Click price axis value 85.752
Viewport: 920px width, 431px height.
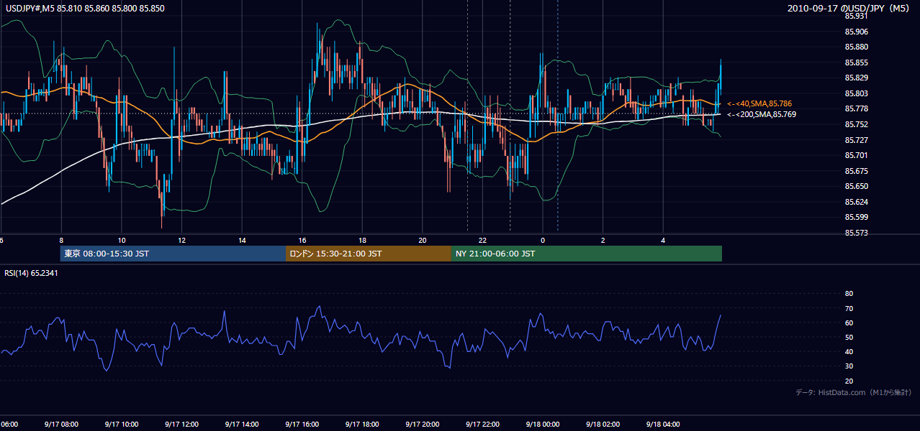[x=857, y=124]
